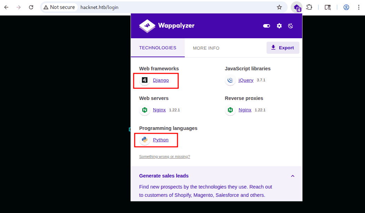Viewport: 365px width, 213px height.
Task: Toggle the Wappalyzer enable switch
Action: coord(266,26)
